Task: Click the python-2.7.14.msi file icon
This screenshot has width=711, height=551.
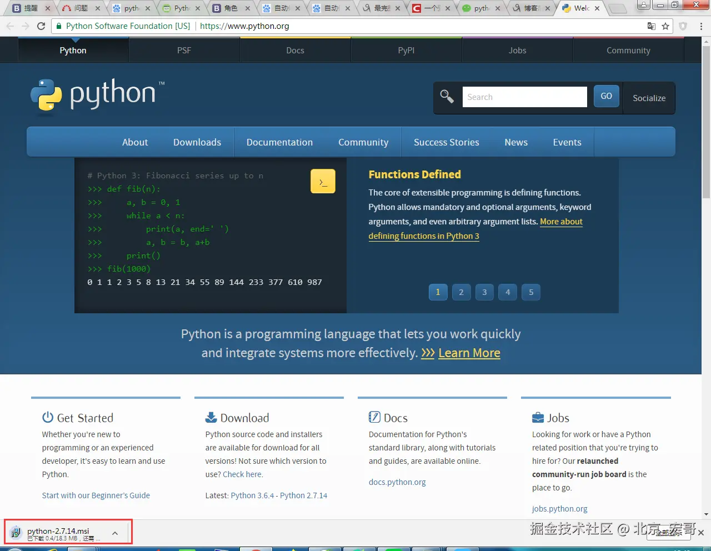Action: point(16,532)
